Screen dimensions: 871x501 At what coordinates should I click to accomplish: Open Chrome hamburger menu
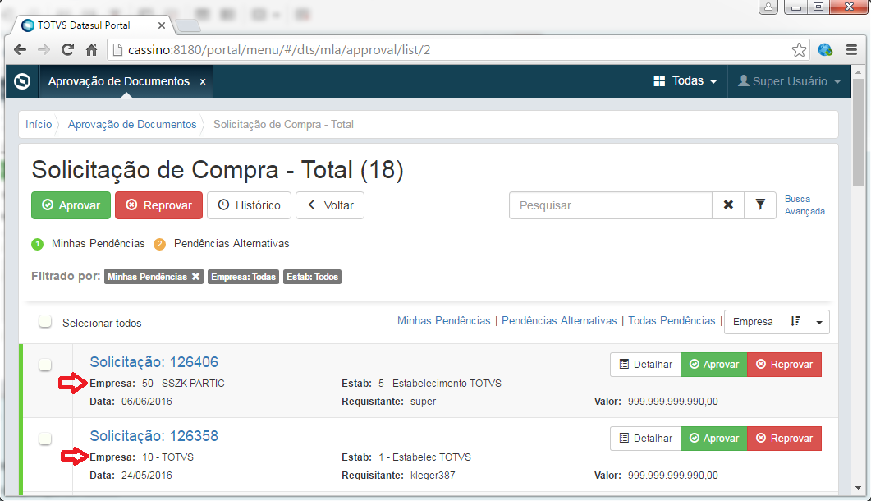click(851, 50)
